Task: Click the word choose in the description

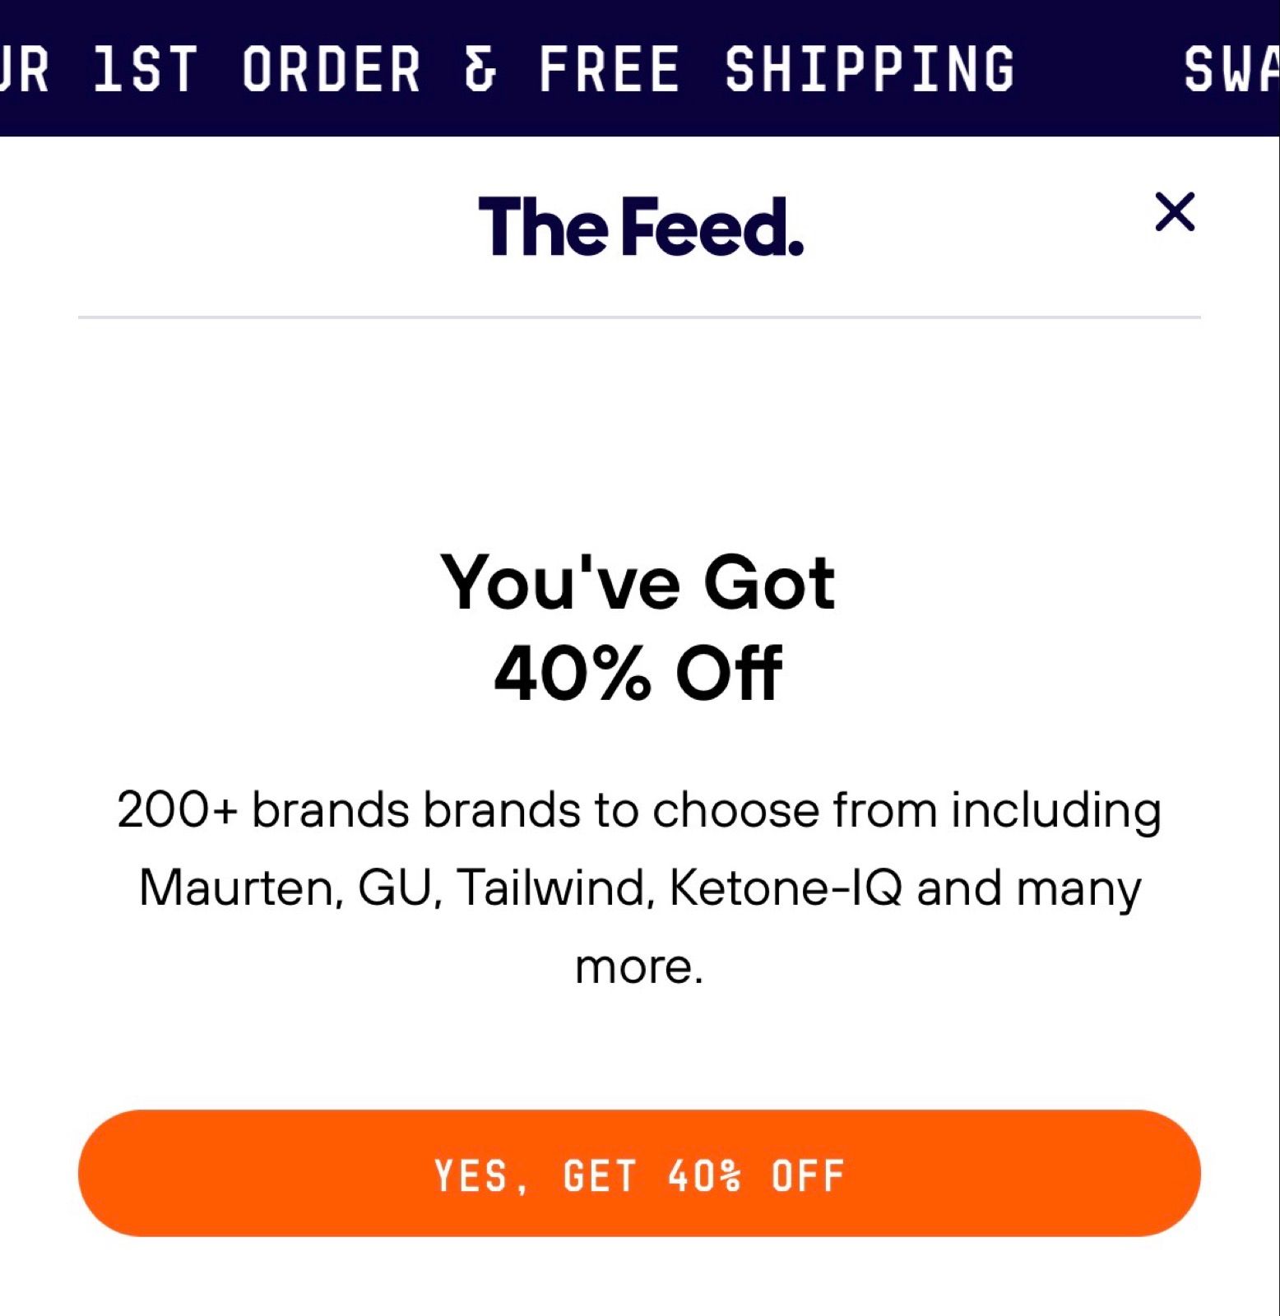Action: click(735, 810)
